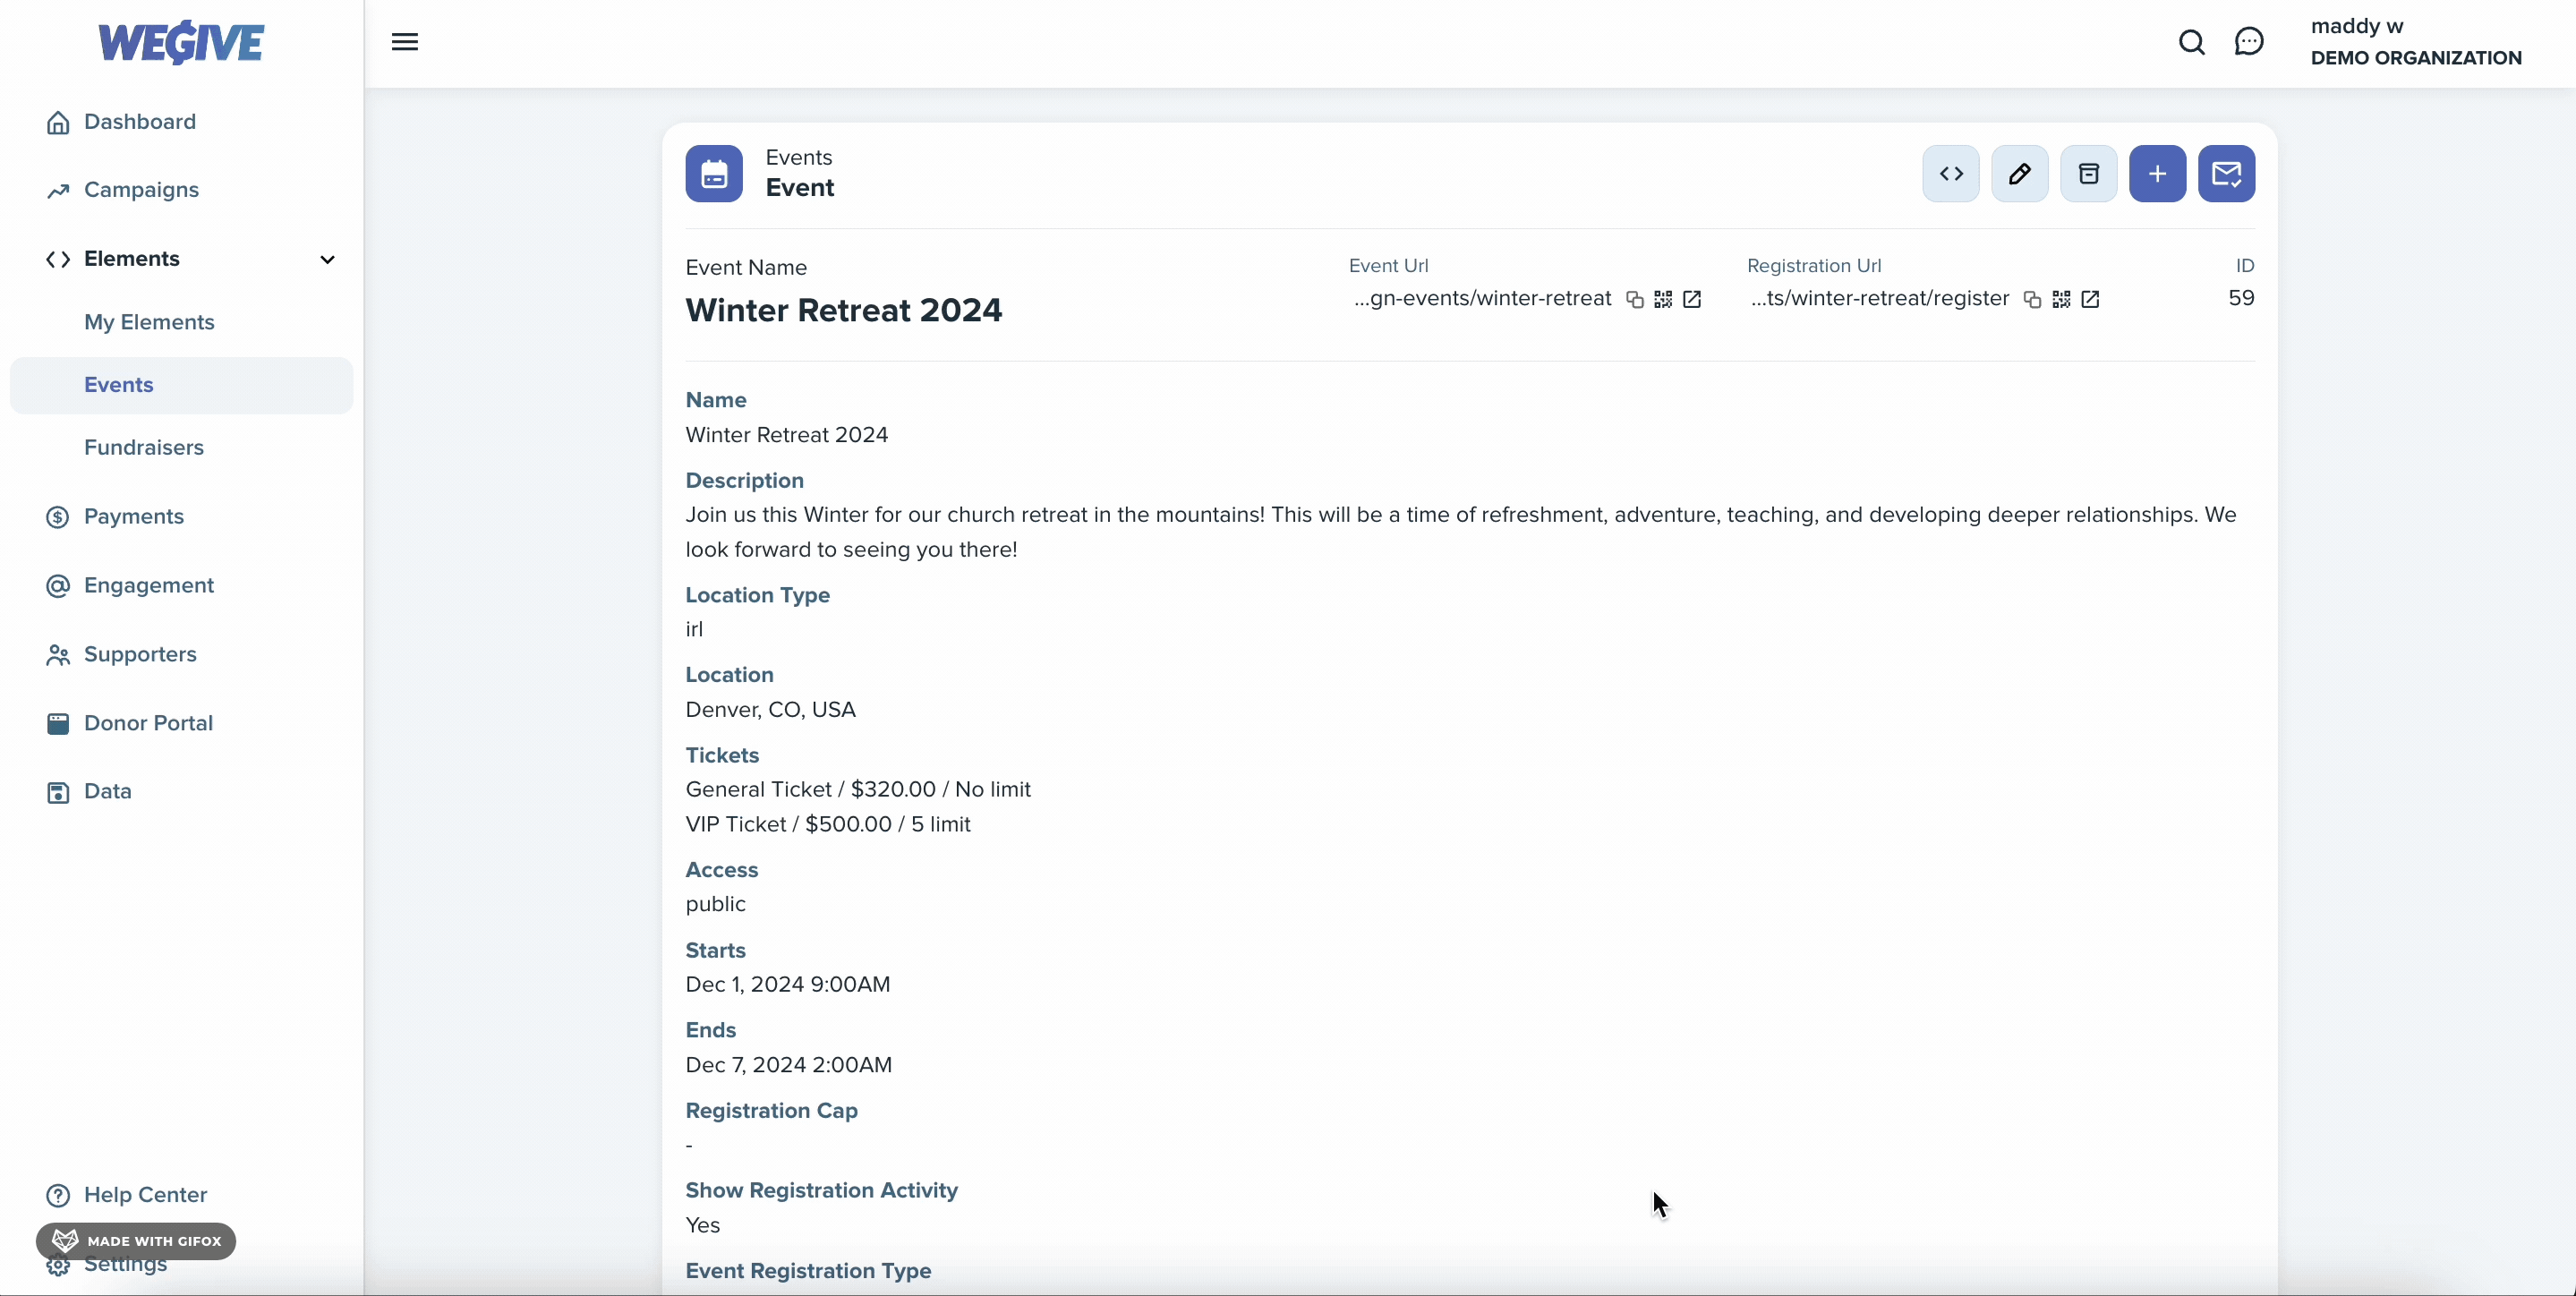Go to Campaigns in sidebar

coord(141,190)
